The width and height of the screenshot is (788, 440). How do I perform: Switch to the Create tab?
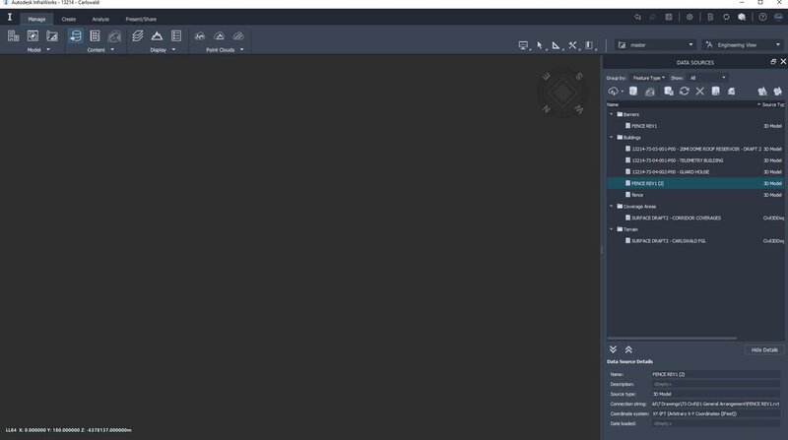tap(69, 19)
